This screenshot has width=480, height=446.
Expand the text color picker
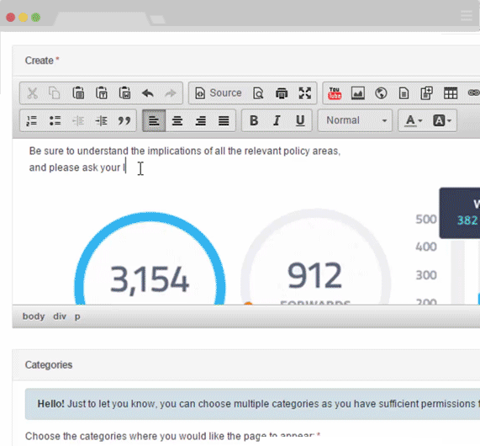click(414, 121)
